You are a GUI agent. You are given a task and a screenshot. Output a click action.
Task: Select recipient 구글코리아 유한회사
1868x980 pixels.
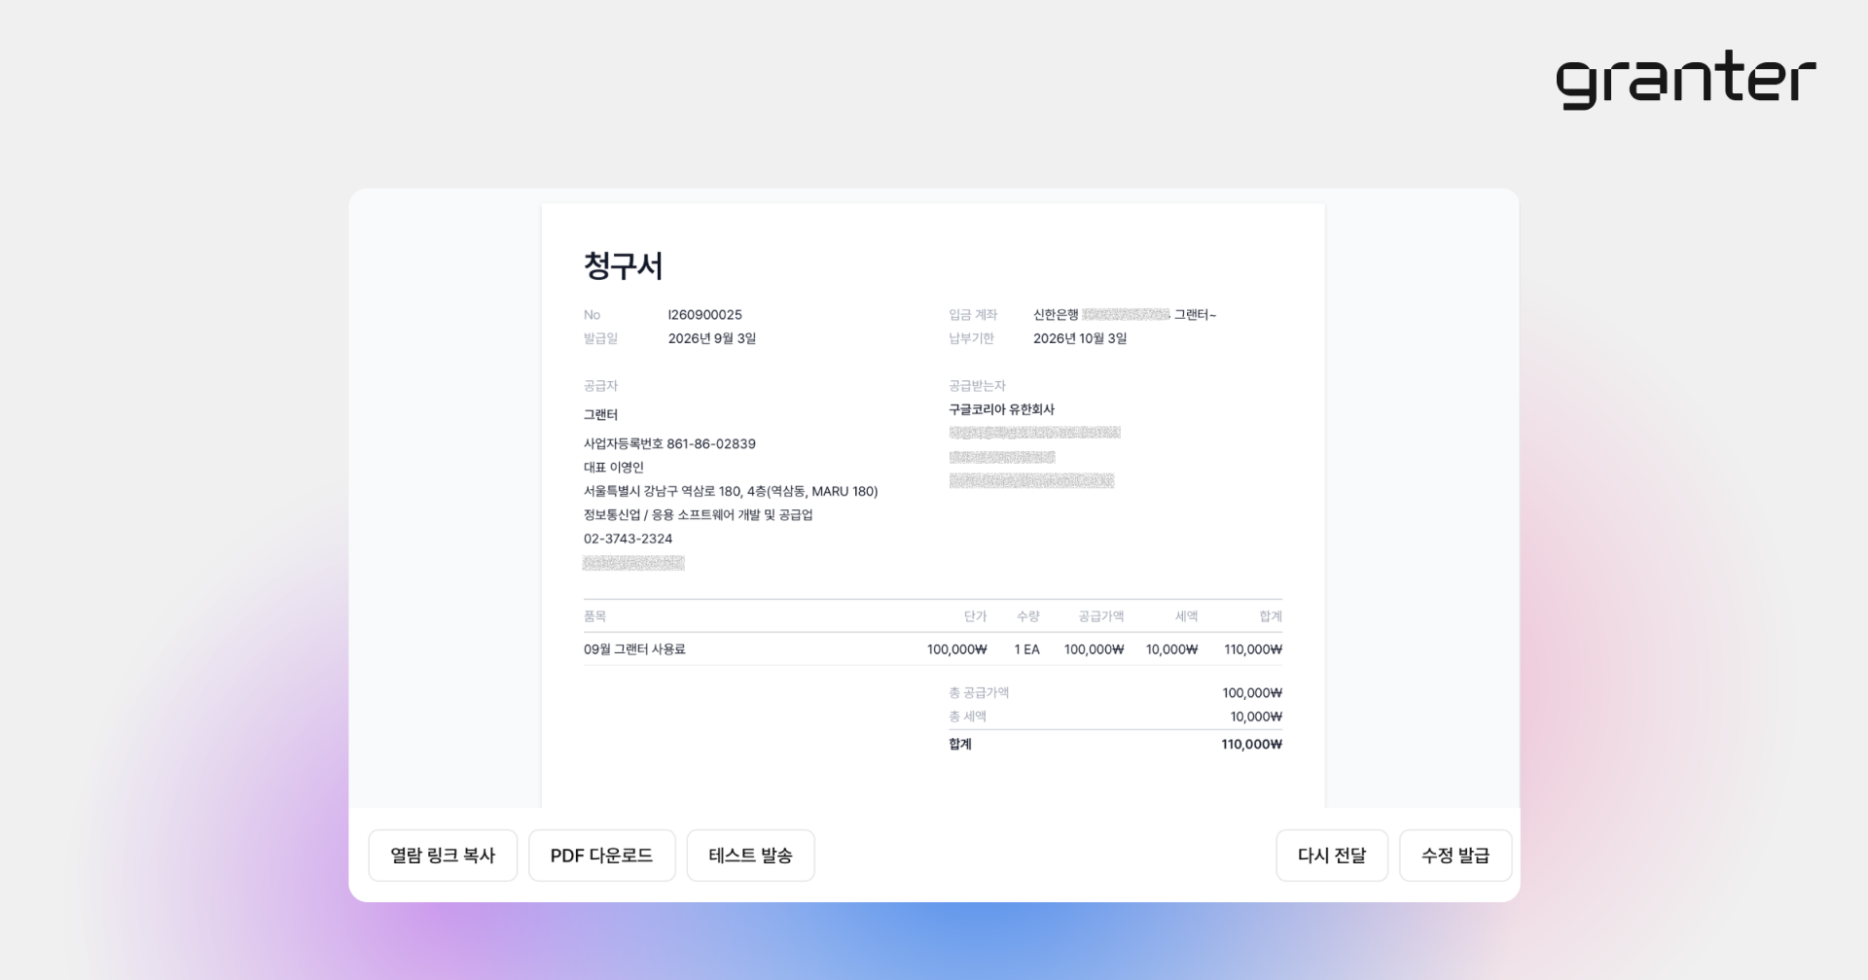coord(1001,410)
